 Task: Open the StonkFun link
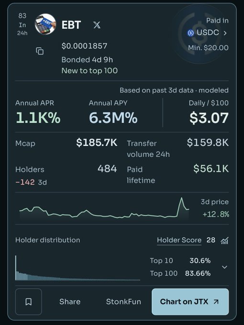[123, 302]
